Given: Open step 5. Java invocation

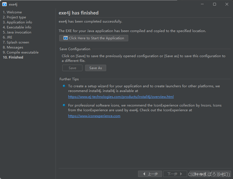Looking at the screenshot, I should pos(17,32).
